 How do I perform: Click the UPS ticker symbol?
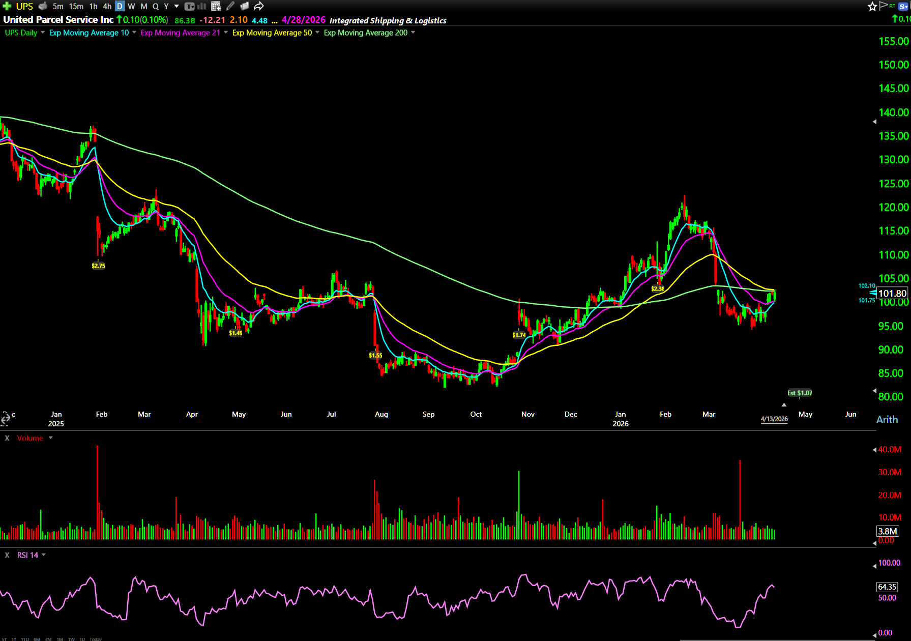24,6
